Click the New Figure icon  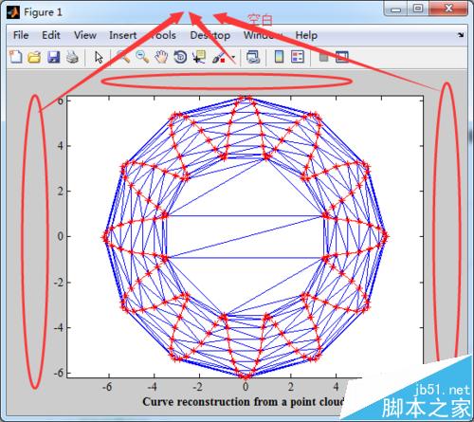click(15, 57)
